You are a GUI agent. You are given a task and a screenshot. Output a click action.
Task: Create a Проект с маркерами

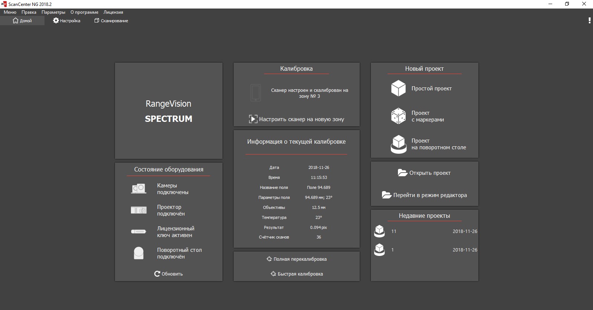point(428,116)
